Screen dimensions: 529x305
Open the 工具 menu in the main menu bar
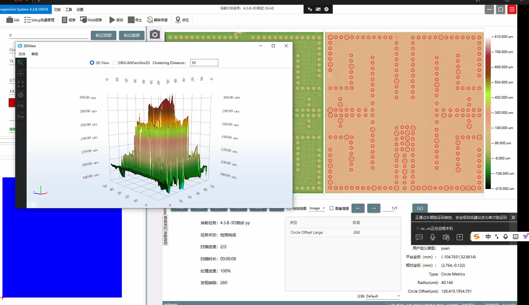pos(69,10)
